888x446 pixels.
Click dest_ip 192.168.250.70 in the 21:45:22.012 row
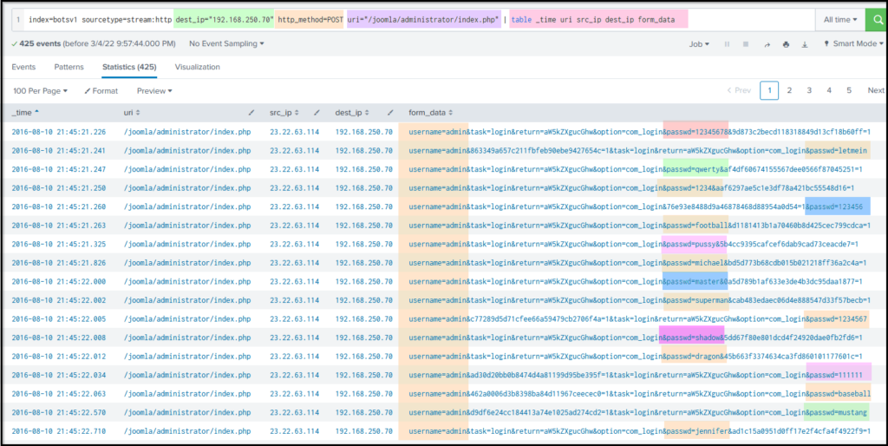click(x=363, y=357)
